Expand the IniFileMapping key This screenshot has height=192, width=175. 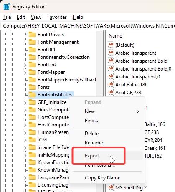25,155
